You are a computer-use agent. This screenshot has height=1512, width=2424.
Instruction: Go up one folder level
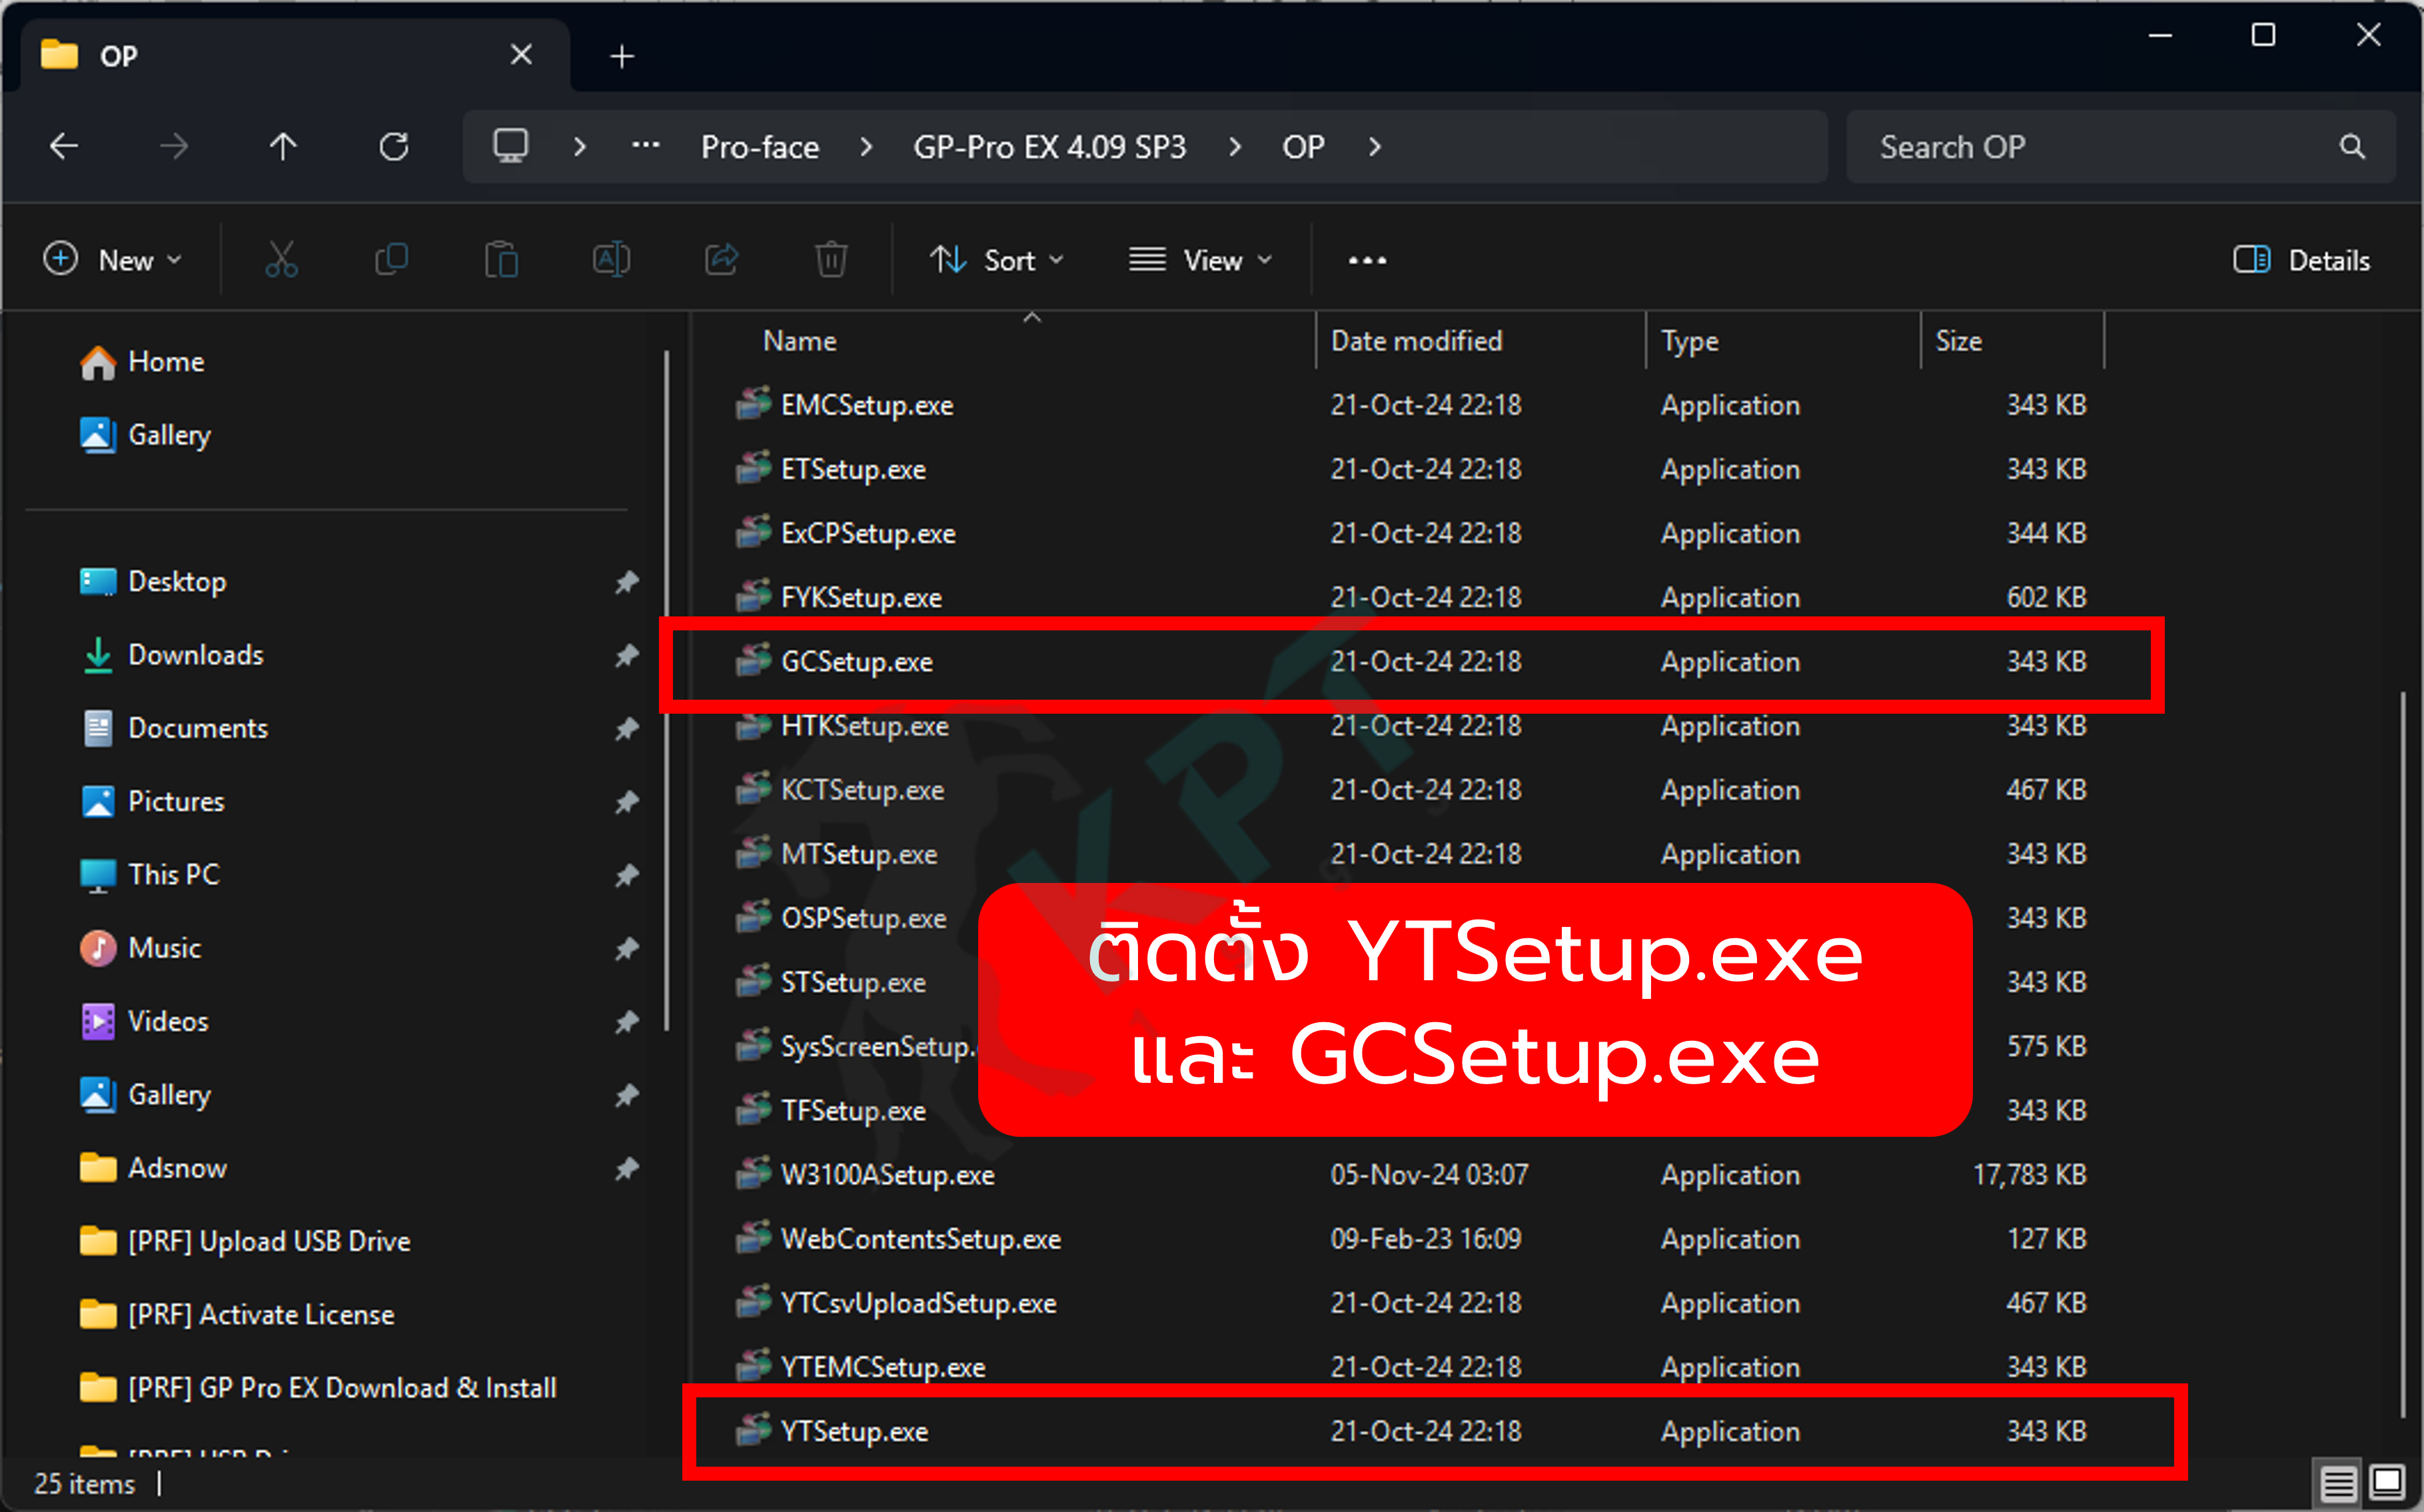pos(283,147)
